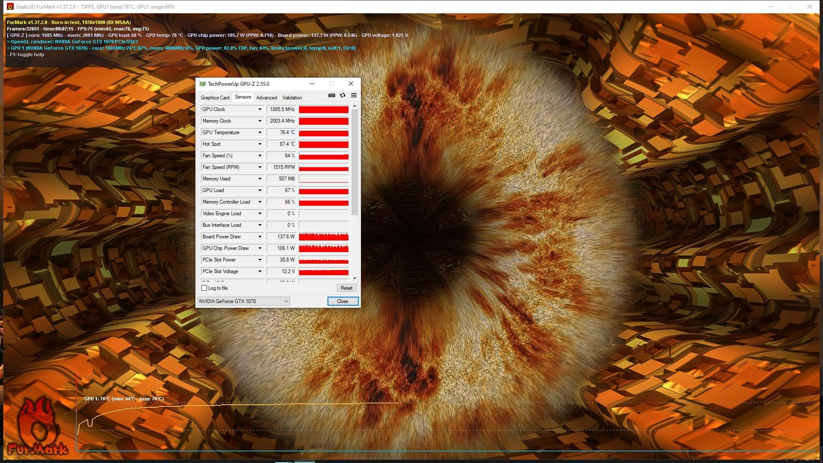Open the NVIDIA GeForce GTX 1070 selector

point(243,301)
